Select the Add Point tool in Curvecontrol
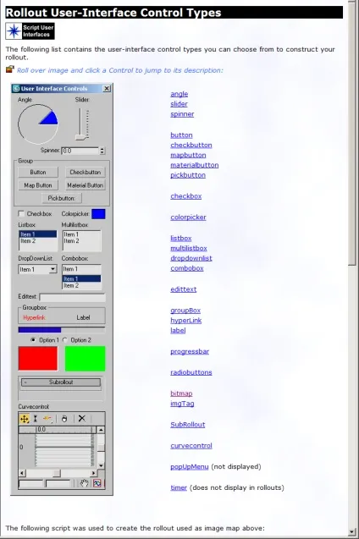The image size is (359, 539). [x=47, y=419]
